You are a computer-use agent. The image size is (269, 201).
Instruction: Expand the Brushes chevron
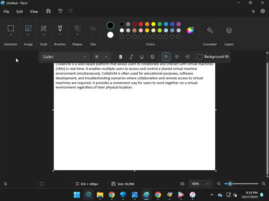[x=60, y=35]
